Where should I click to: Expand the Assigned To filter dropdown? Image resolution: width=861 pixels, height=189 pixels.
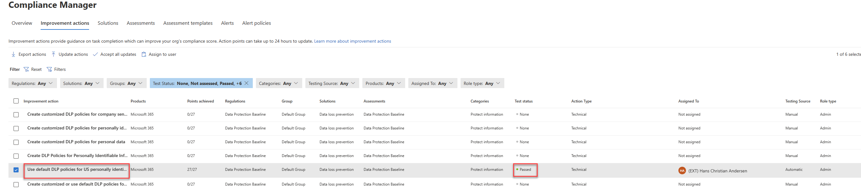click(x=433, y=83)
